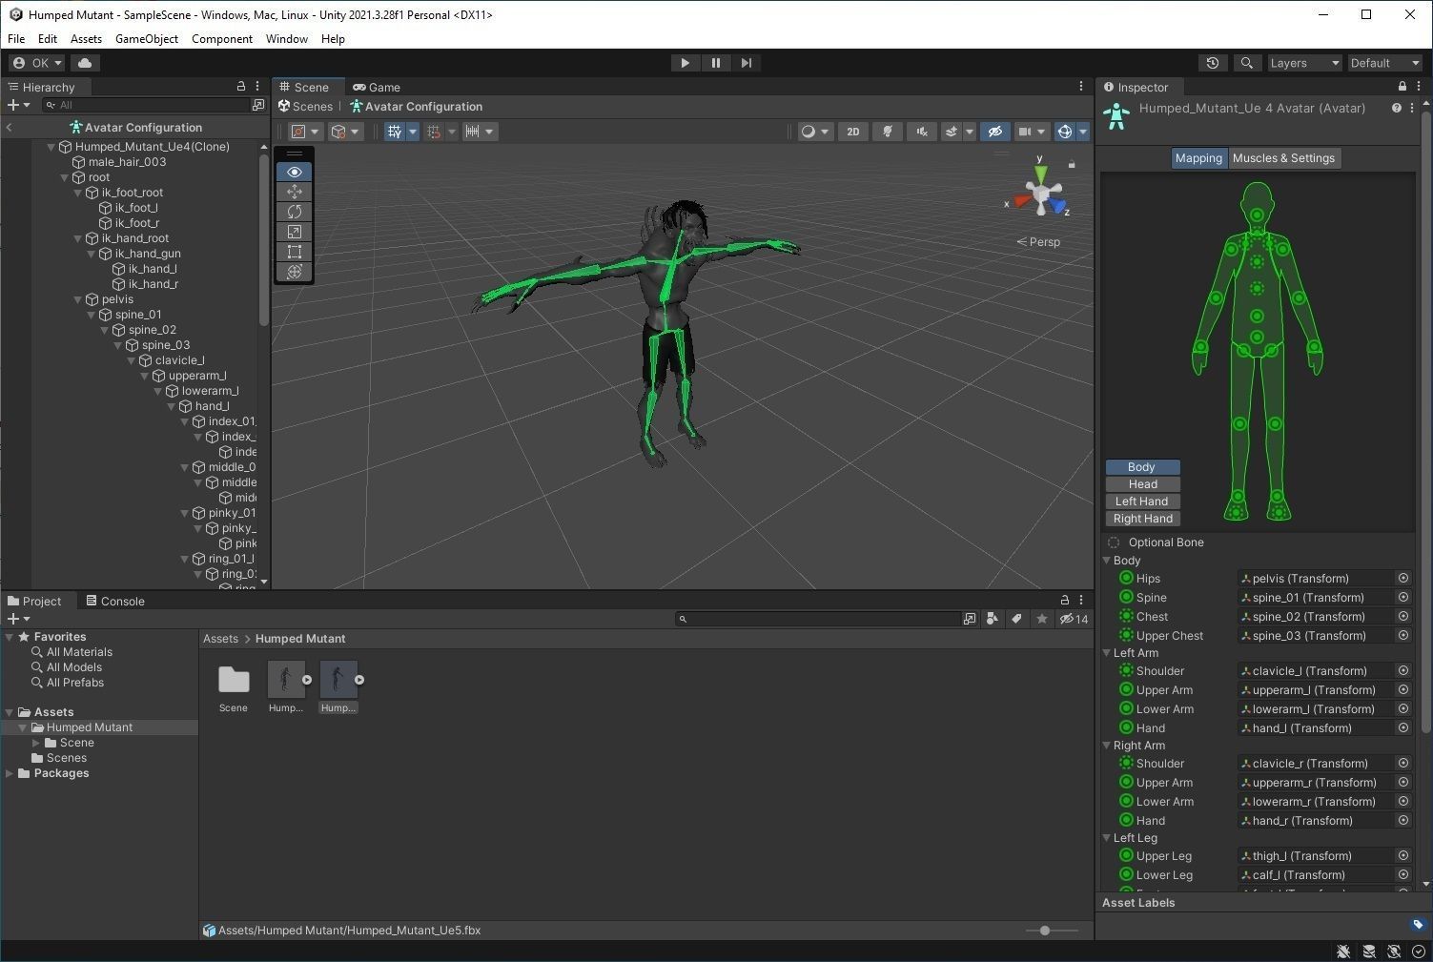Viewport: 1433px width, 962px height.
Task: Select the Rotate tool in scene overlay
Action: [295, 212]
